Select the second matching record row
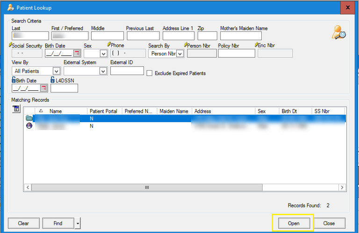The width and height of the screenshot is (359, 233). [x=185, y=126]
